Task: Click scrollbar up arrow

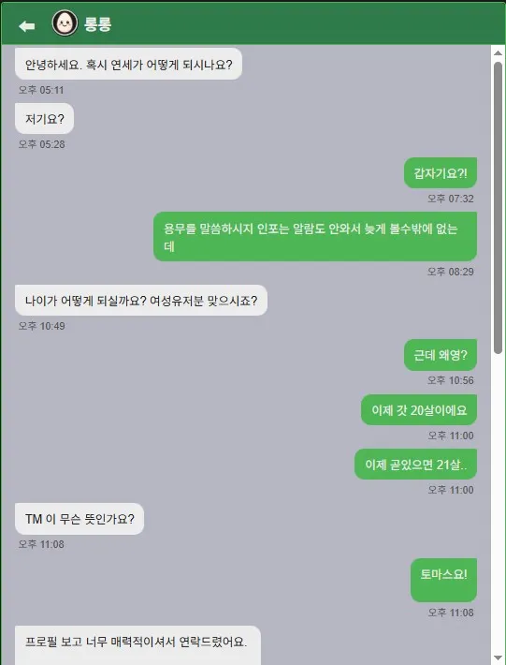Action: 498,53
